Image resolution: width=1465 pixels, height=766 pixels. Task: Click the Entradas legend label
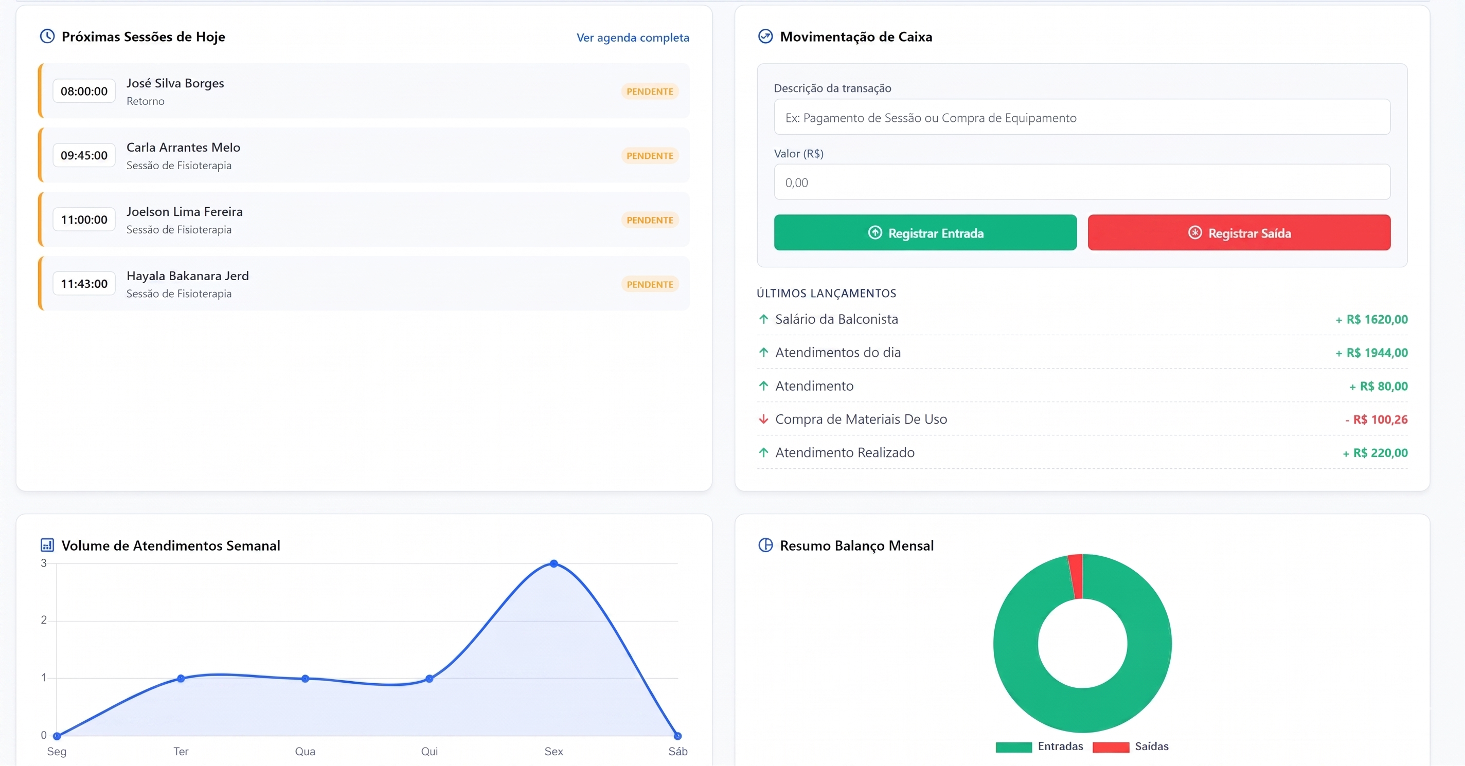[1060, 746]
